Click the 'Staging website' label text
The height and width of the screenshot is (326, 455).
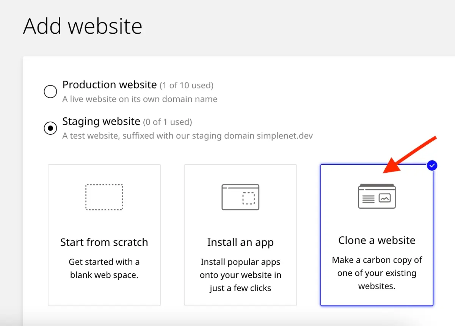[x=101, y=122]
